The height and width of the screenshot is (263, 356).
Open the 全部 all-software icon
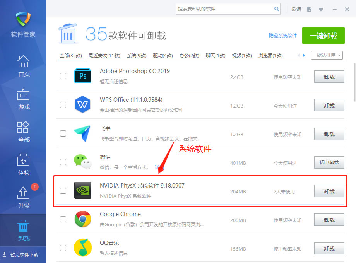point(23,127)
